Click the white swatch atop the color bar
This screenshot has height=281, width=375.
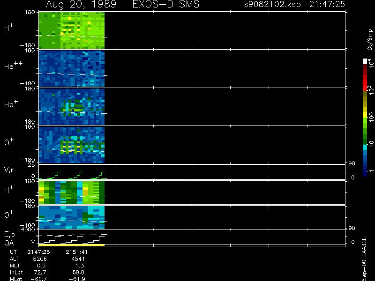365,61
